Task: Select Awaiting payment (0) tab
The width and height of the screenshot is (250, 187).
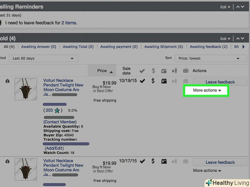Action: [x=119, y=47]
